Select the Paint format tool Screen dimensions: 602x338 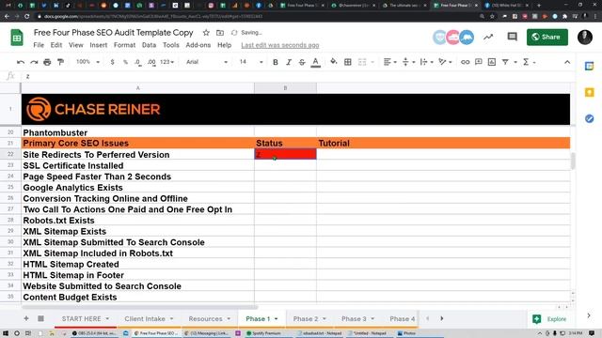(x=60, y=62)
